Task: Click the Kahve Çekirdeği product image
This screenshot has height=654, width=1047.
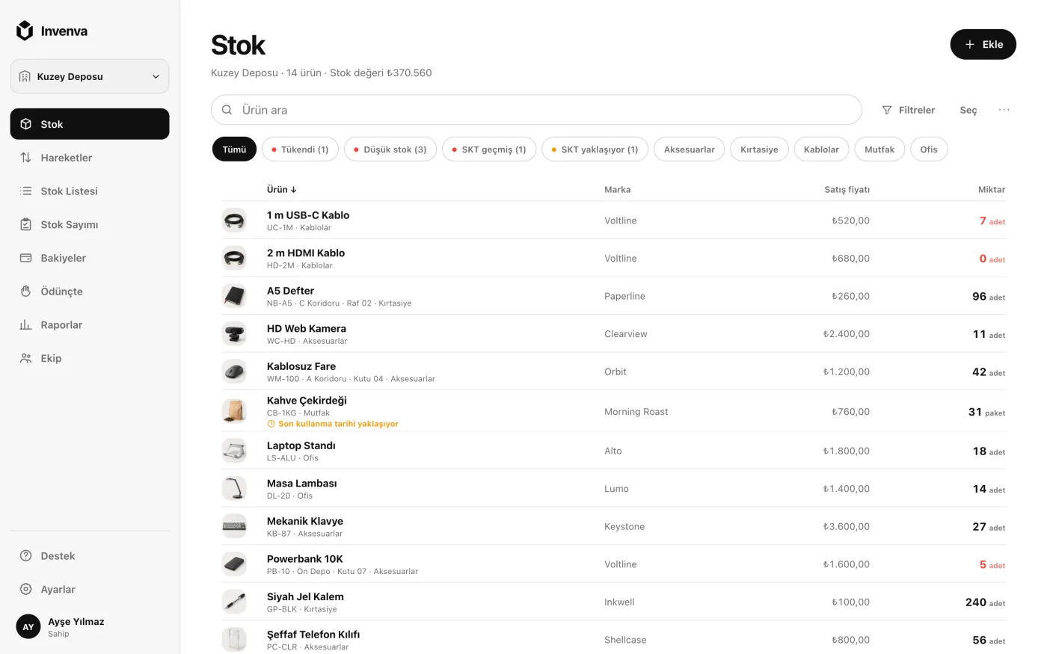Action: pos(234,411)
